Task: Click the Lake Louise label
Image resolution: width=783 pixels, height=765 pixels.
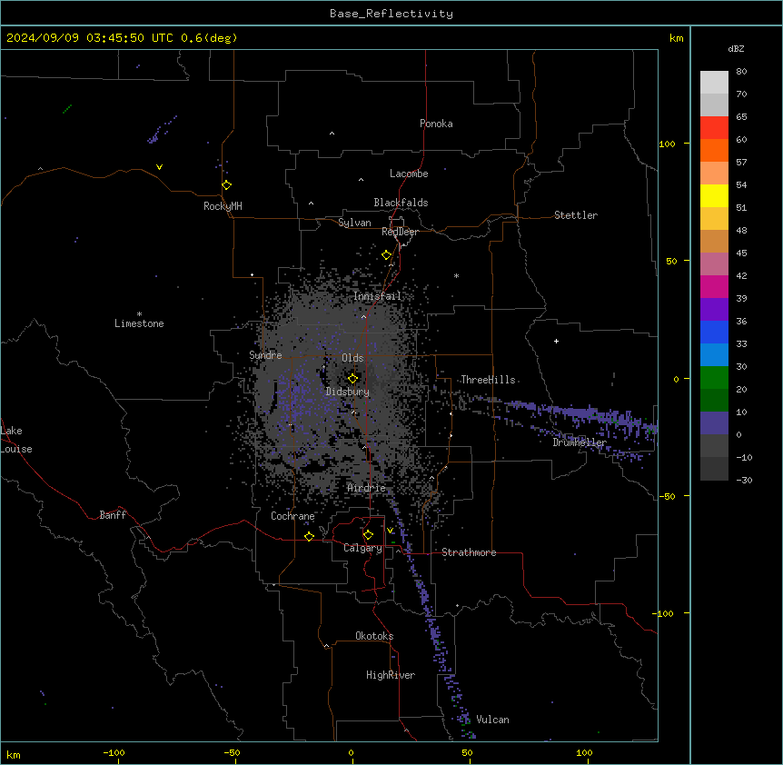Action: (x=16, y=440)
